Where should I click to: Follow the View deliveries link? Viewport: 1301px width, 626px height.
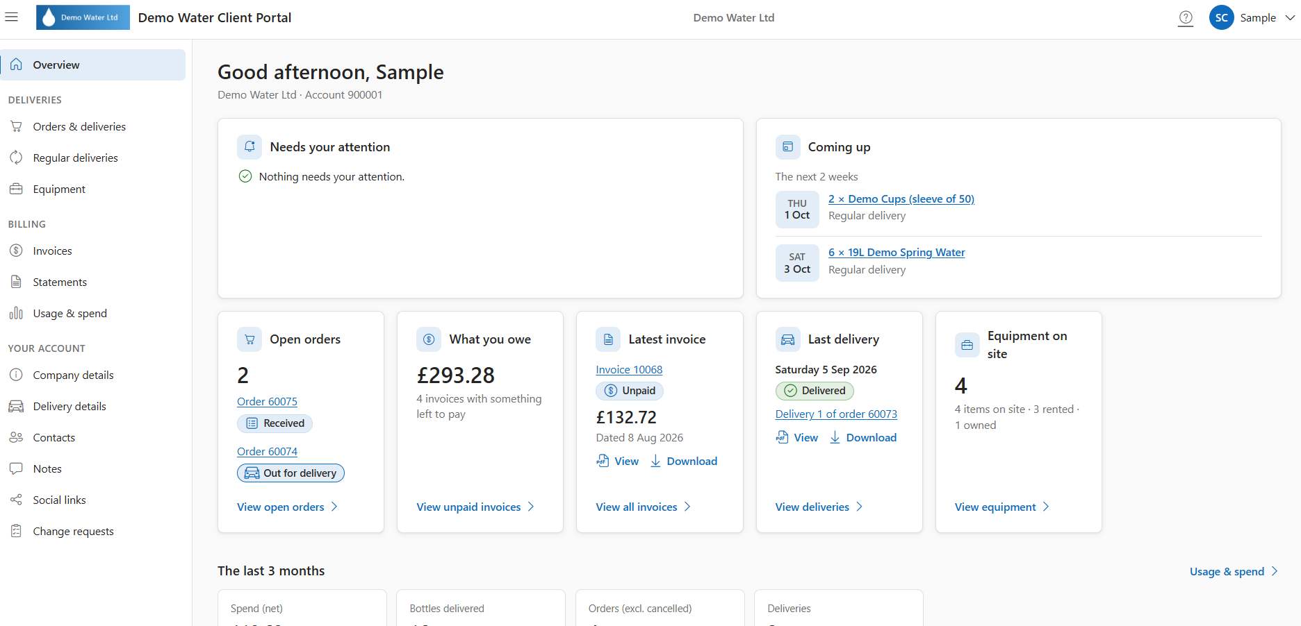click(819, 507)
